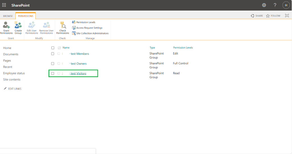Image resolution: width=292 pixels, height=154 pixels.
Task: Open the app launcher waffle icon
Action: (4, 5)
